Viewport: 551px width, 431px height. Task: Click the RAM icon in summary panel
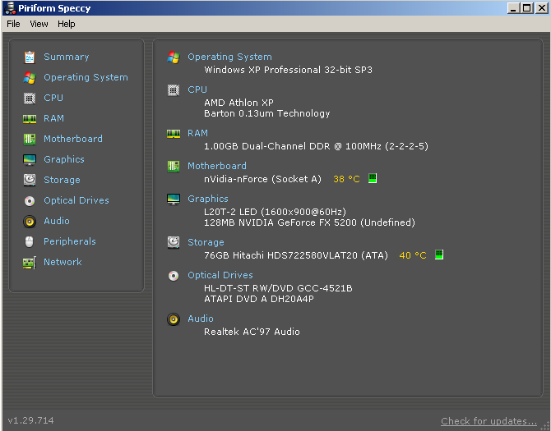tap(174, 134)
